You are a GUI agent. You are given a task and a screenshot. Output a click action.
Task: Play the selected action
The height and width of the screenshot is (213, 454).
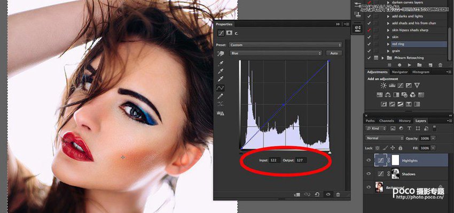pyautogui.click(x=410, y=65)
